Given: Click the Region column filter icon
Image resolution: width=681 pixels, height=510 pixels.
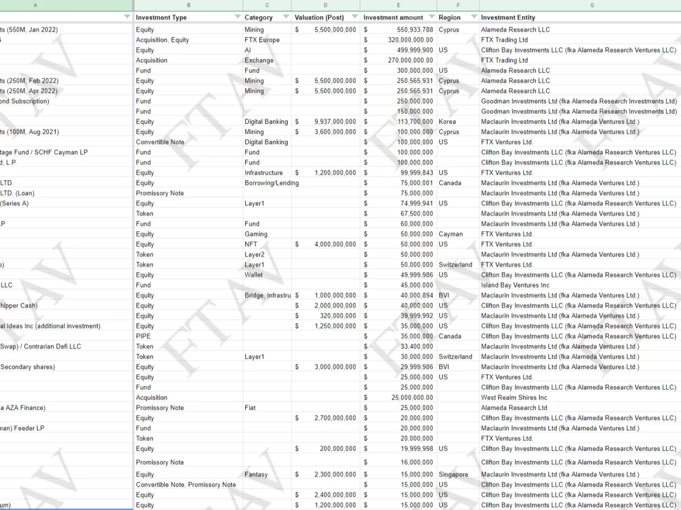Looking at the screenshot, I should (x=474, y=17).
